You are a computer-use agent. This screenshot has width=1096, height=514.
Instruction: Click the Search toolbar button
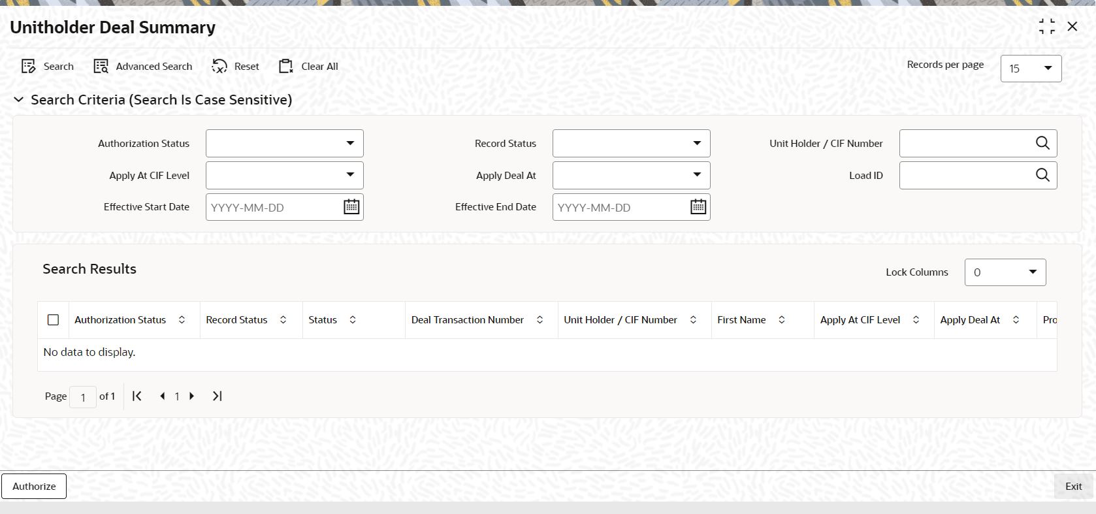47,67
